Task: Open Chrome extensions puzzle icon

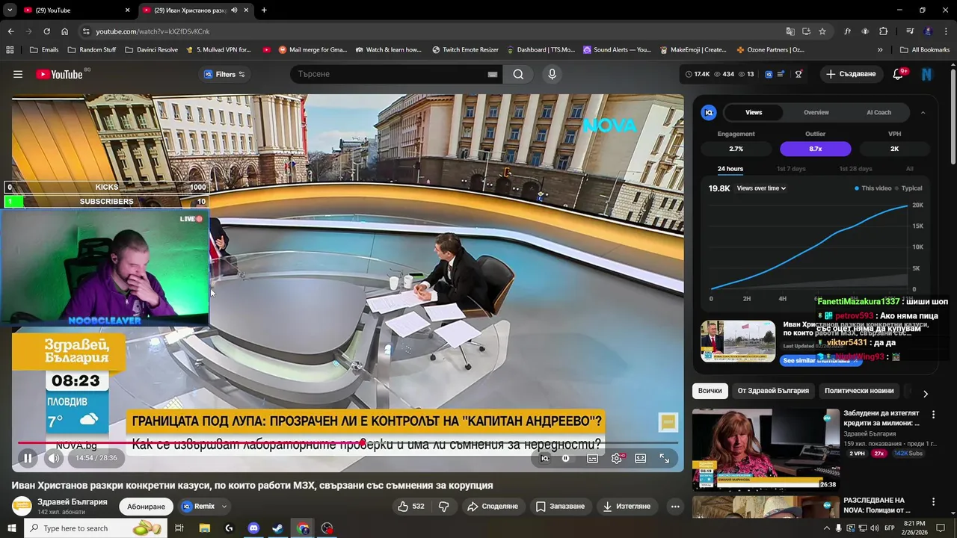Action: point(884,31)
